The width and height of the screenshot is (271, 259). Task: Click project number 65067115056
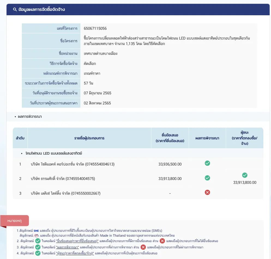pos(95,28)
